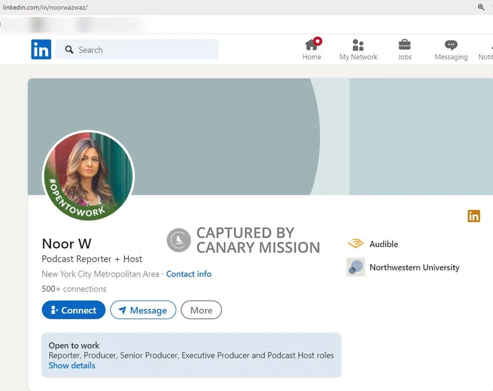493x391 pixels.
Task: Open the profile photo with #OPENTOWORK frame
Action: [x=88, y=176]
